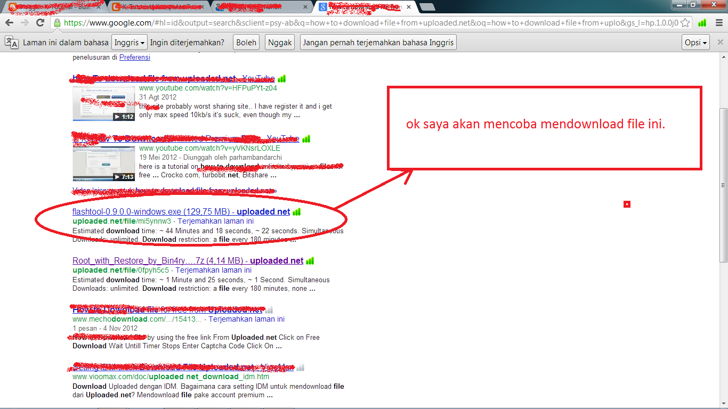The image size is (728, 409).
Task: Open the Opsi dropdown on the translate bar
Action: 695,42
